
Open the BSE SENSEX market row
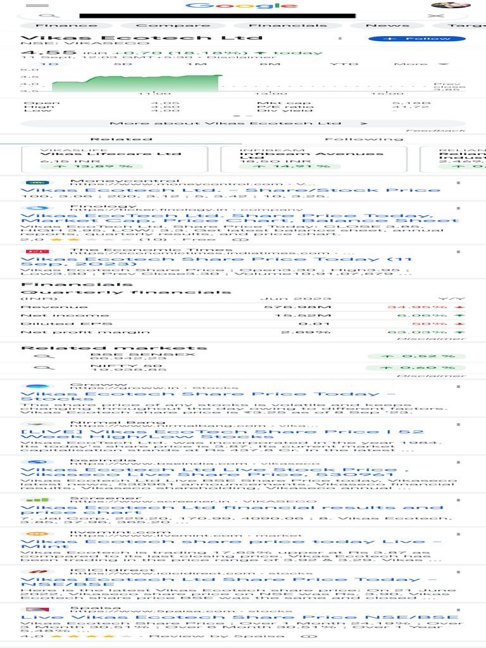[242, 356]
